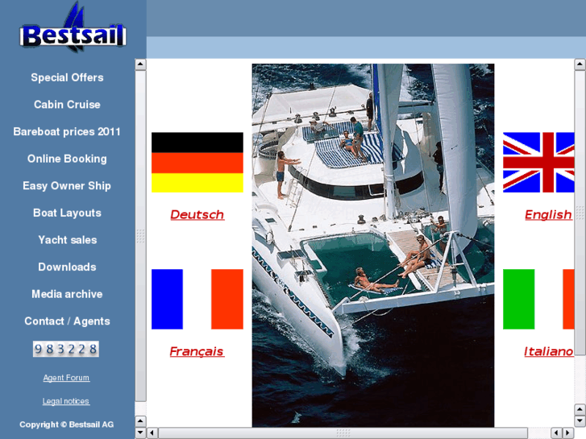Click horizontal scrollbar left arrow at start

[x=152, y=433]
